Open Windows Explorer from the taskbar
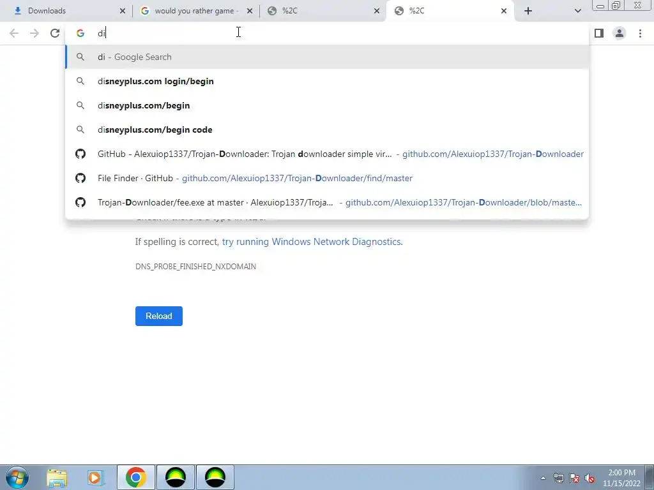This screenshot has width=654, height=490. tap(57, 477)
